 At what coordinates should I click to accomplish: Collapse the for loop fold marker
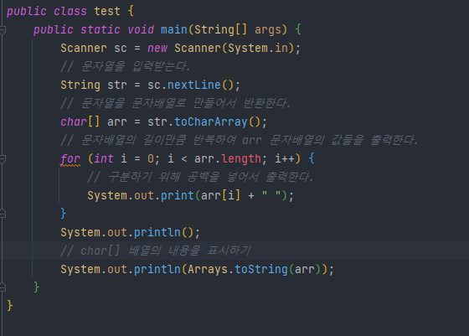click(3, 159)
